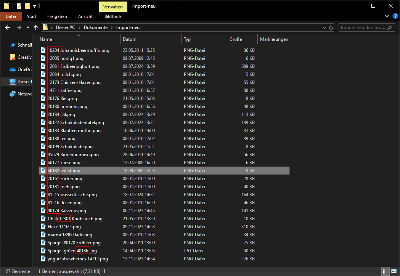Click the New Folder icon in the title bar

coord(27,6)
